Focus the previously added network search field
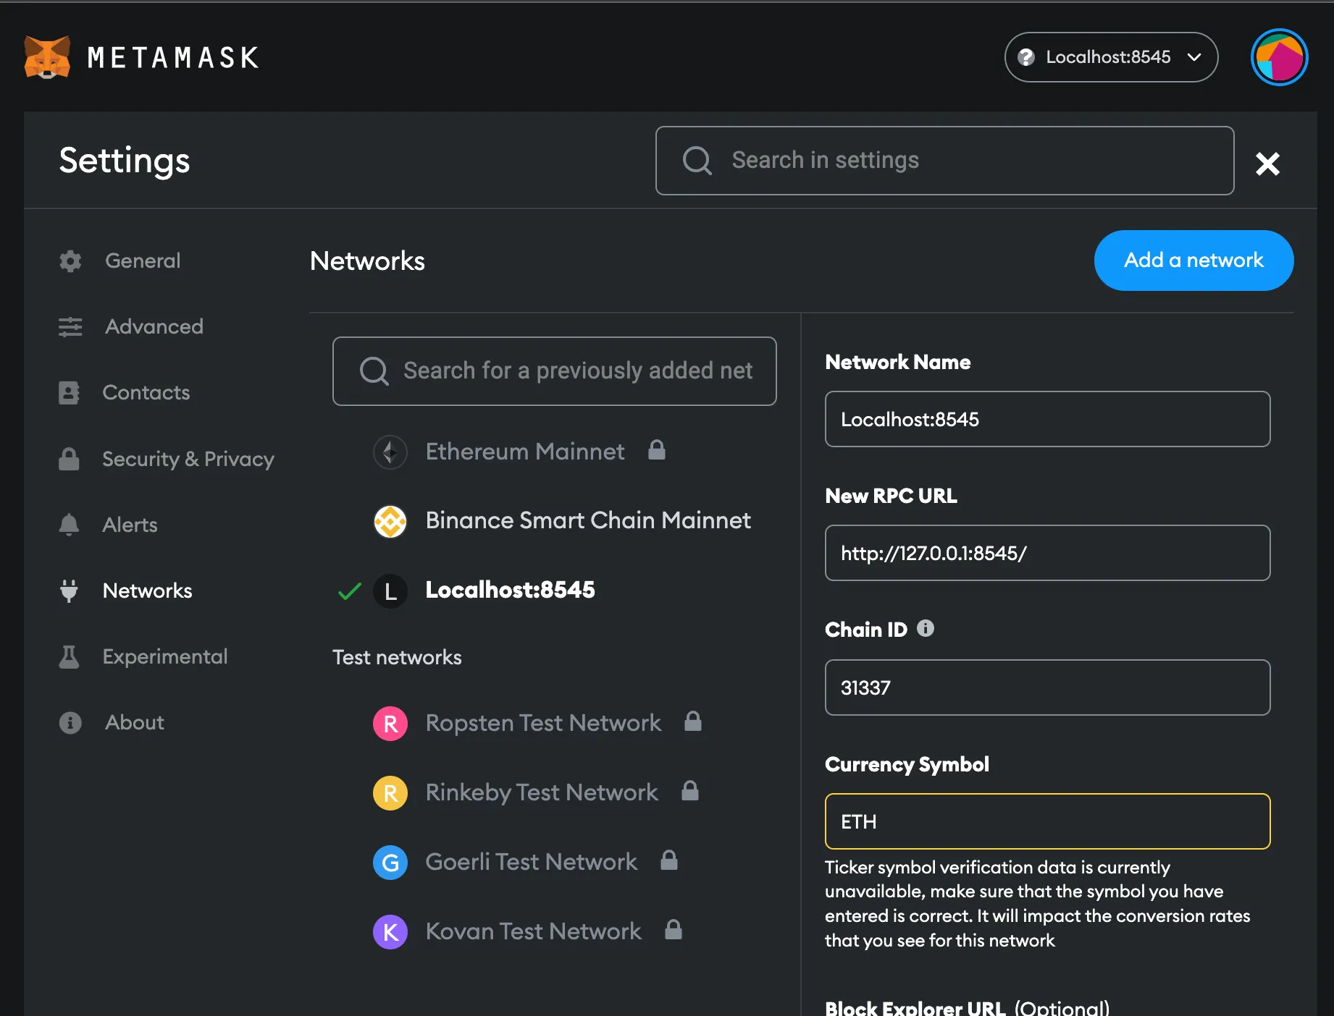This screenshot has height=1016, width=1334. tap(555, 371)
